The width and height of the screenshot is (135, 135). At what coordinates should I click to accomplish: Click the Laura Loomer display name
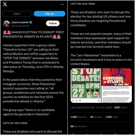20,22
